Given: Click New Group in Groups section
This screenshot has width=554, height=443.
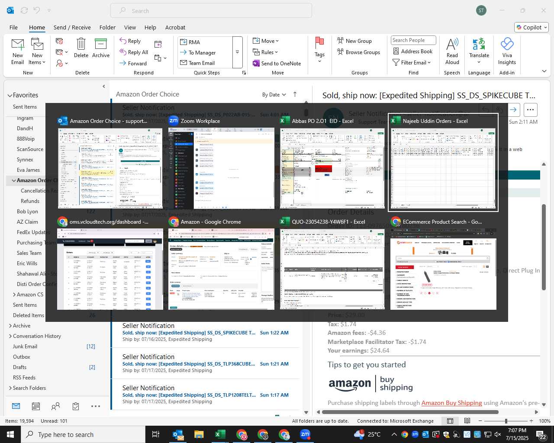Looking at the screenshot, I should point(354,41).
